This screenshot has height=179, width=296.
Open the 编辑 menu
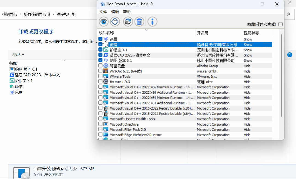coord(115,12)
